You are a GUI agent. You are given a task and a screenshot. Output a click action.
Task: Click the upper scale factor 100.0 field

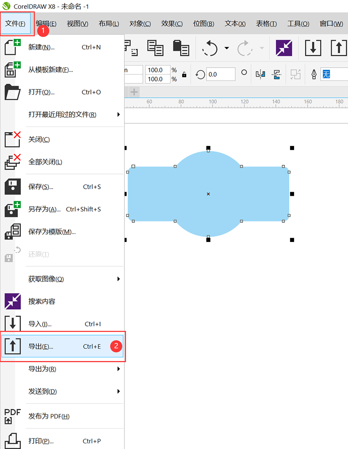[x=157, y=70]
